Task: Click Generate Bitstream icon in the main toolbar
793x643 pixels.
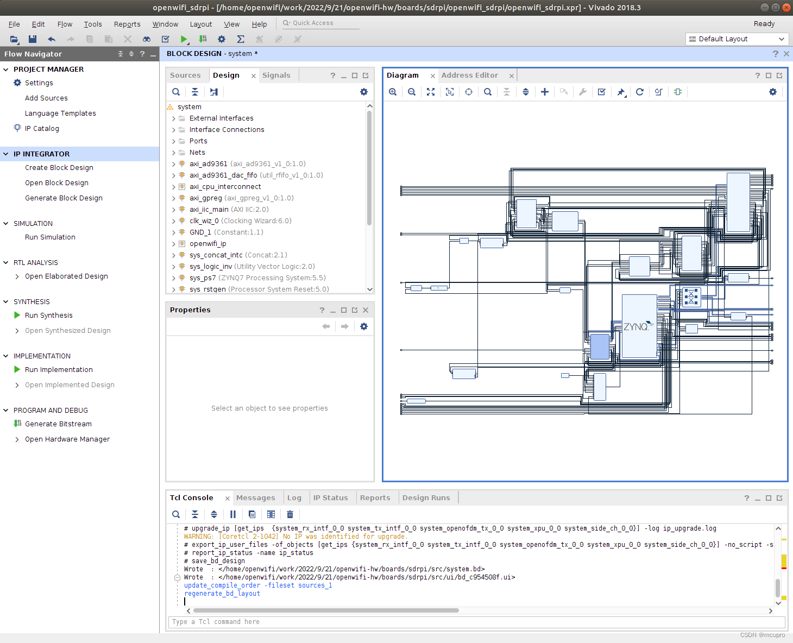Action: pos(203,39)
